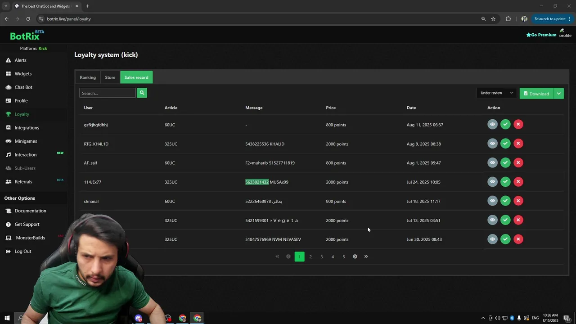The width and height of the screenshot is (576, 324).
Task: Open the profile icon at top right
Action: [x=565, y=33]
